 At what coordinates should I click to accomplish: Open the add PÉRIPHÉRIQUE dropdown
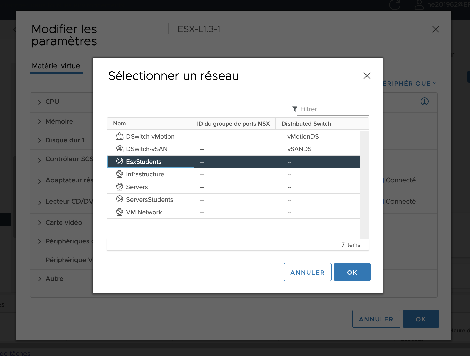pyautogui.click(x=410, y=83)
